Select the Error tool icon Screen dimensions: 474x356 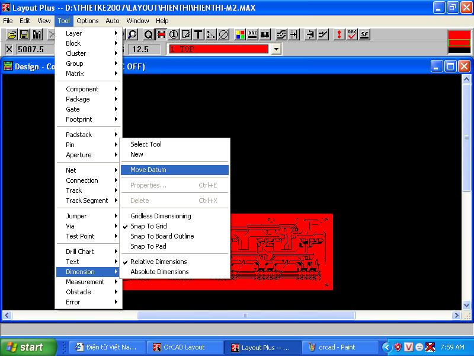pos(223,34)
